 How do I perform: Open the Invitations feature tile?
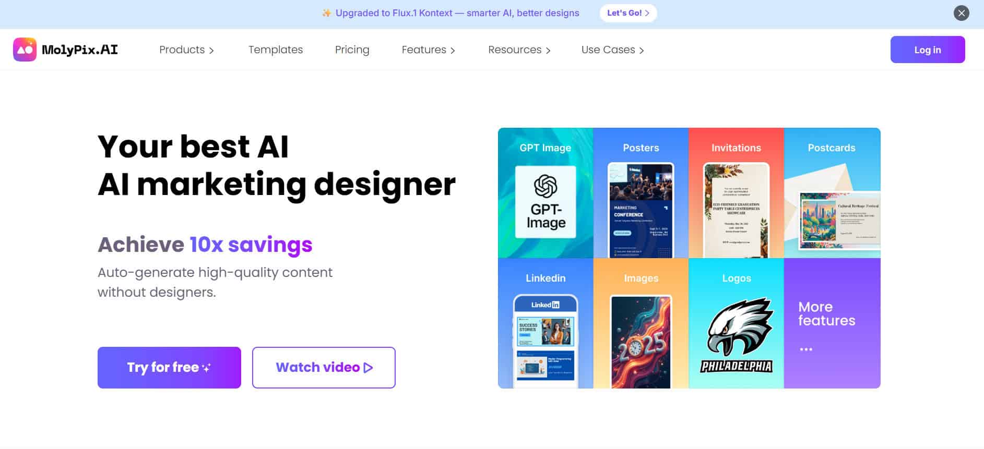736,193
